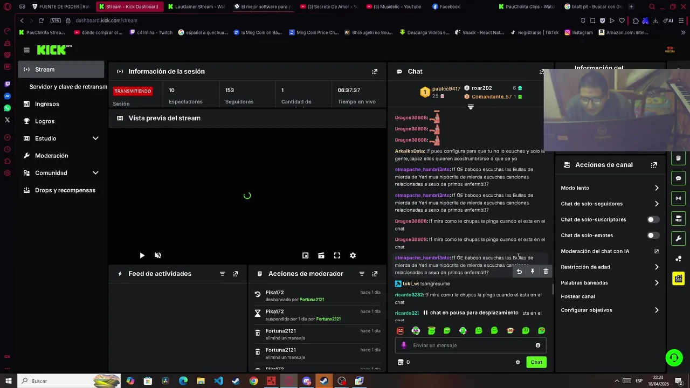This screenshot has width=690, height=388.
Task: Expand Configurar objetivos options
Action: point(657,310)
